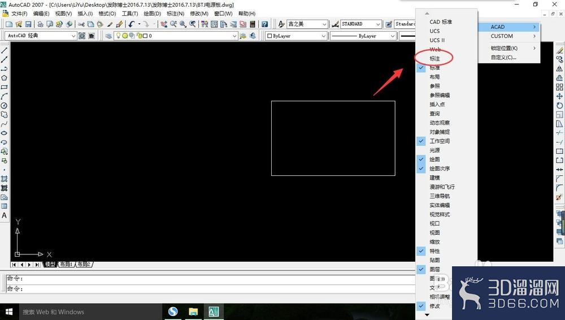Click the Undo arrow icon
Screen dimensions: 565x320
coord(132,24)
